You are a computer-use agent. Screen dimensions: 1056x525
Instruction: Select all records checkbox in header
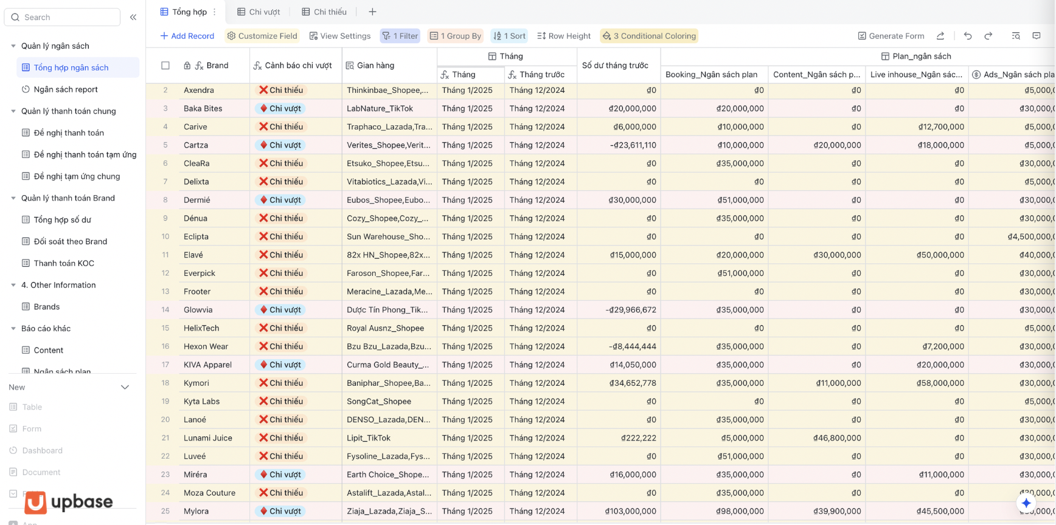tap(165, 65)
